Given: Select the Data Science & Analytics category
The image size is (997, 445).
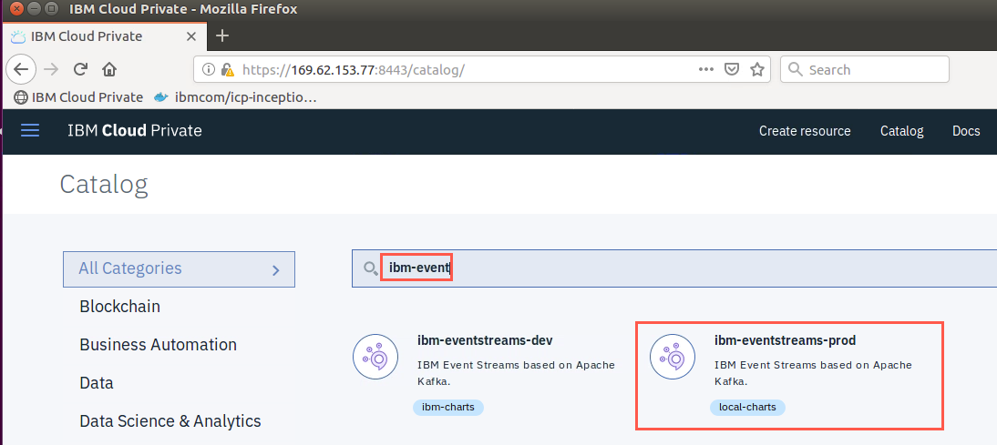Looking at the screenshot, I should coord(170,420).
